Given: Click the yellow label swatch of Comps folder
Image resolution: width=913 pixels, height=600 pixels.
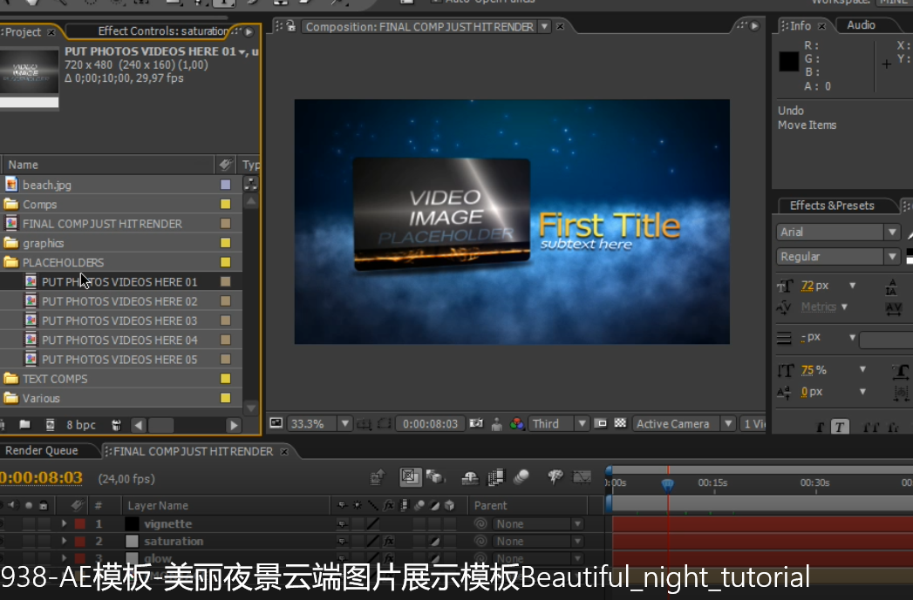Looking at the screenshot, I should click(x=225, y=204).
